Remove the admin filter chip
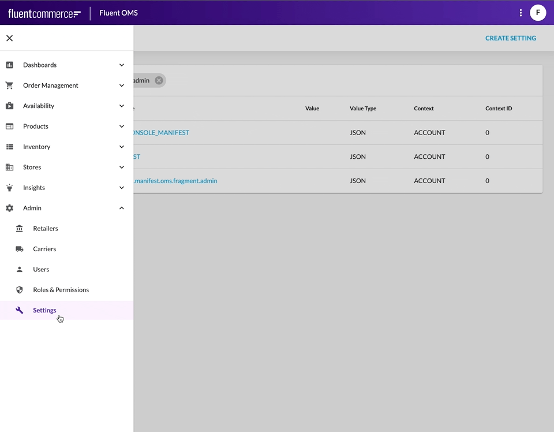The height and width of the screenshot is (432, 554). [159, 80]
